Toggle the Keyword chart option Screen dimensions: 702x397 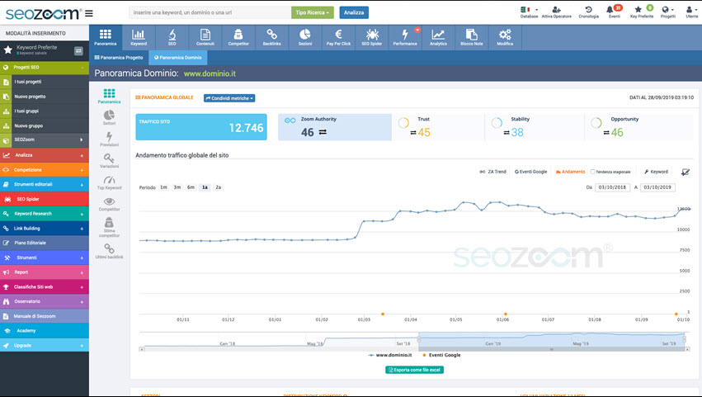click(656, 172)
